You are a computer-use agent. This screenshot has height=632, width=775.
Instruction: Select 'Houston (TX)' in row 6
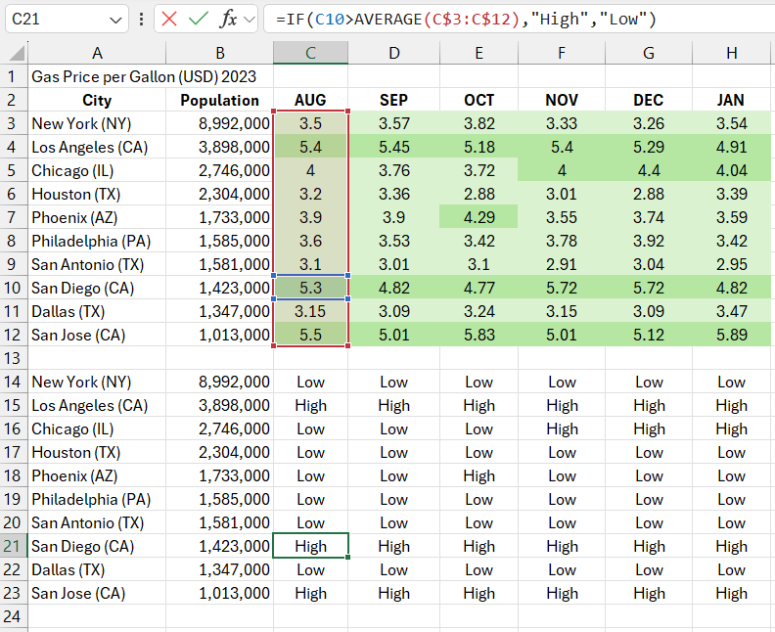[97, 194]
